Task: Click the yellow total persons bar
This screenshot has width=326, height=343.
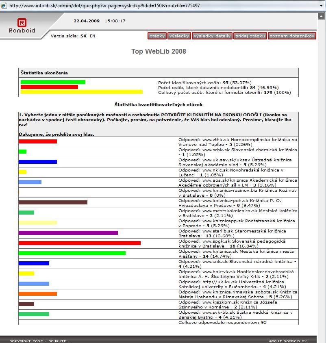Action: (x=82, y=92)
